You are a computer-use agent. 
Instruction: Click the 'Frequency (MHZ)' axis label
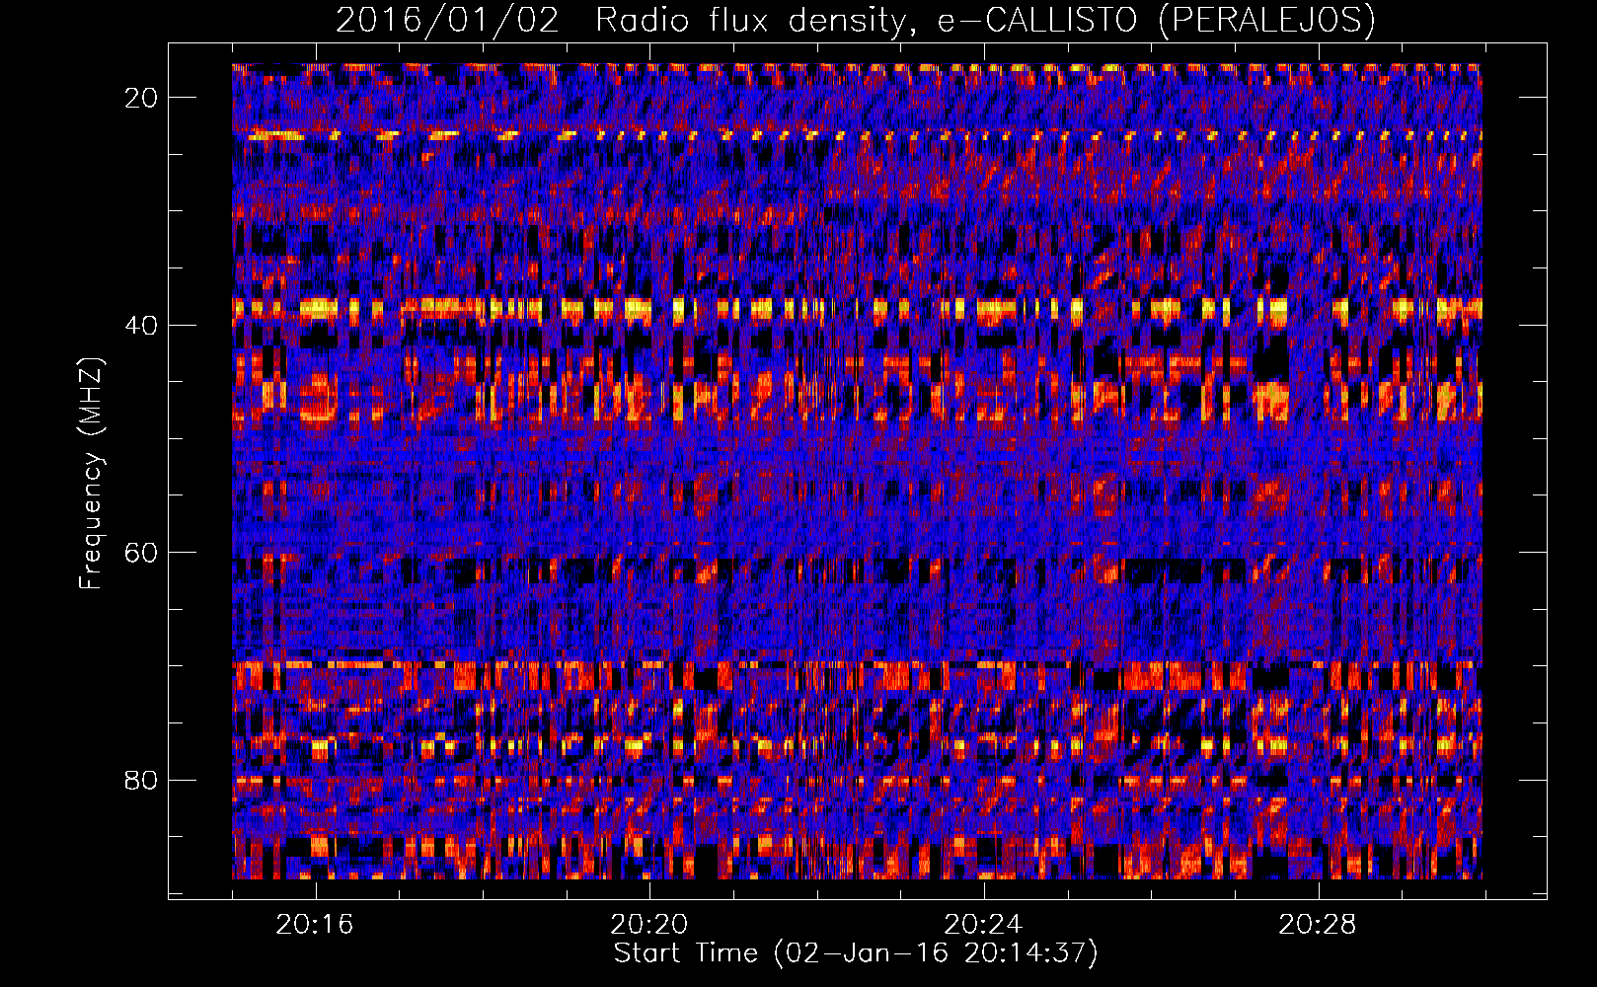click(91, 474)
